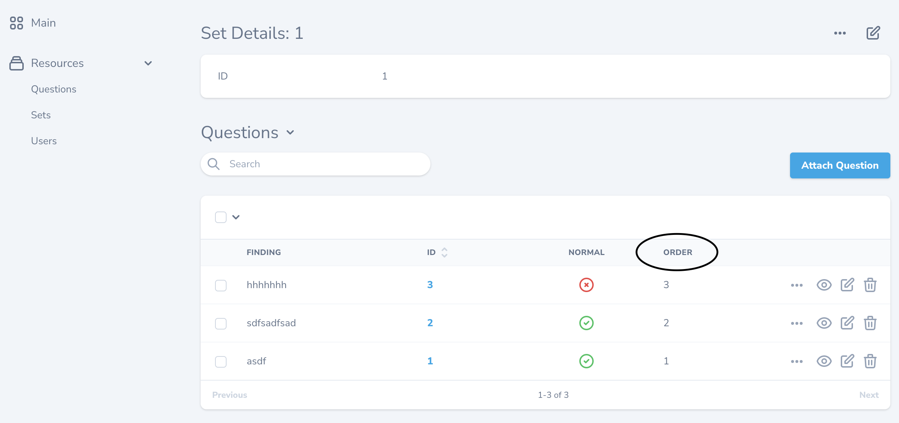Expand the Resources section in the sidebar
This screenshot has width=899, height=423.
149,63
